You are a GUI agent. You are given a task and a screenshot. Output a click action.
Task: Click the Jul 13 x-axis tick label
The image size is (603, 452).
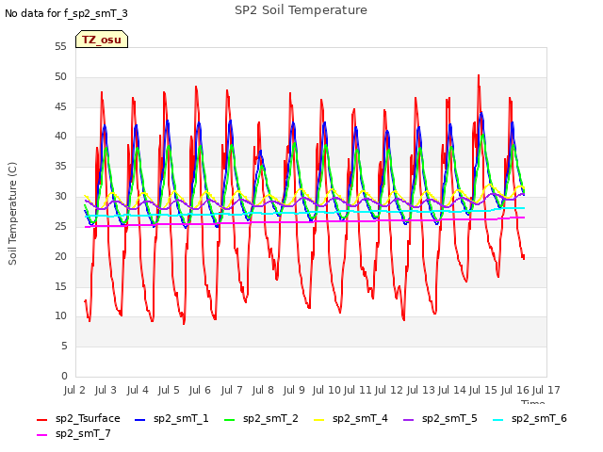tap(420, 390)
